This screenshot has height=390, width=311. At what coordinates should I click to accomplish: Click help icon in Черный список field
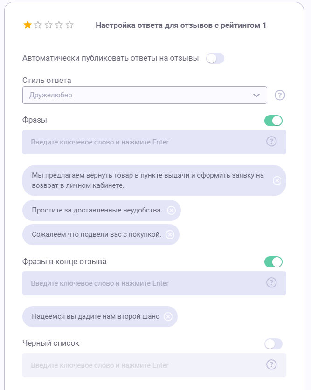tap(271, 365)
